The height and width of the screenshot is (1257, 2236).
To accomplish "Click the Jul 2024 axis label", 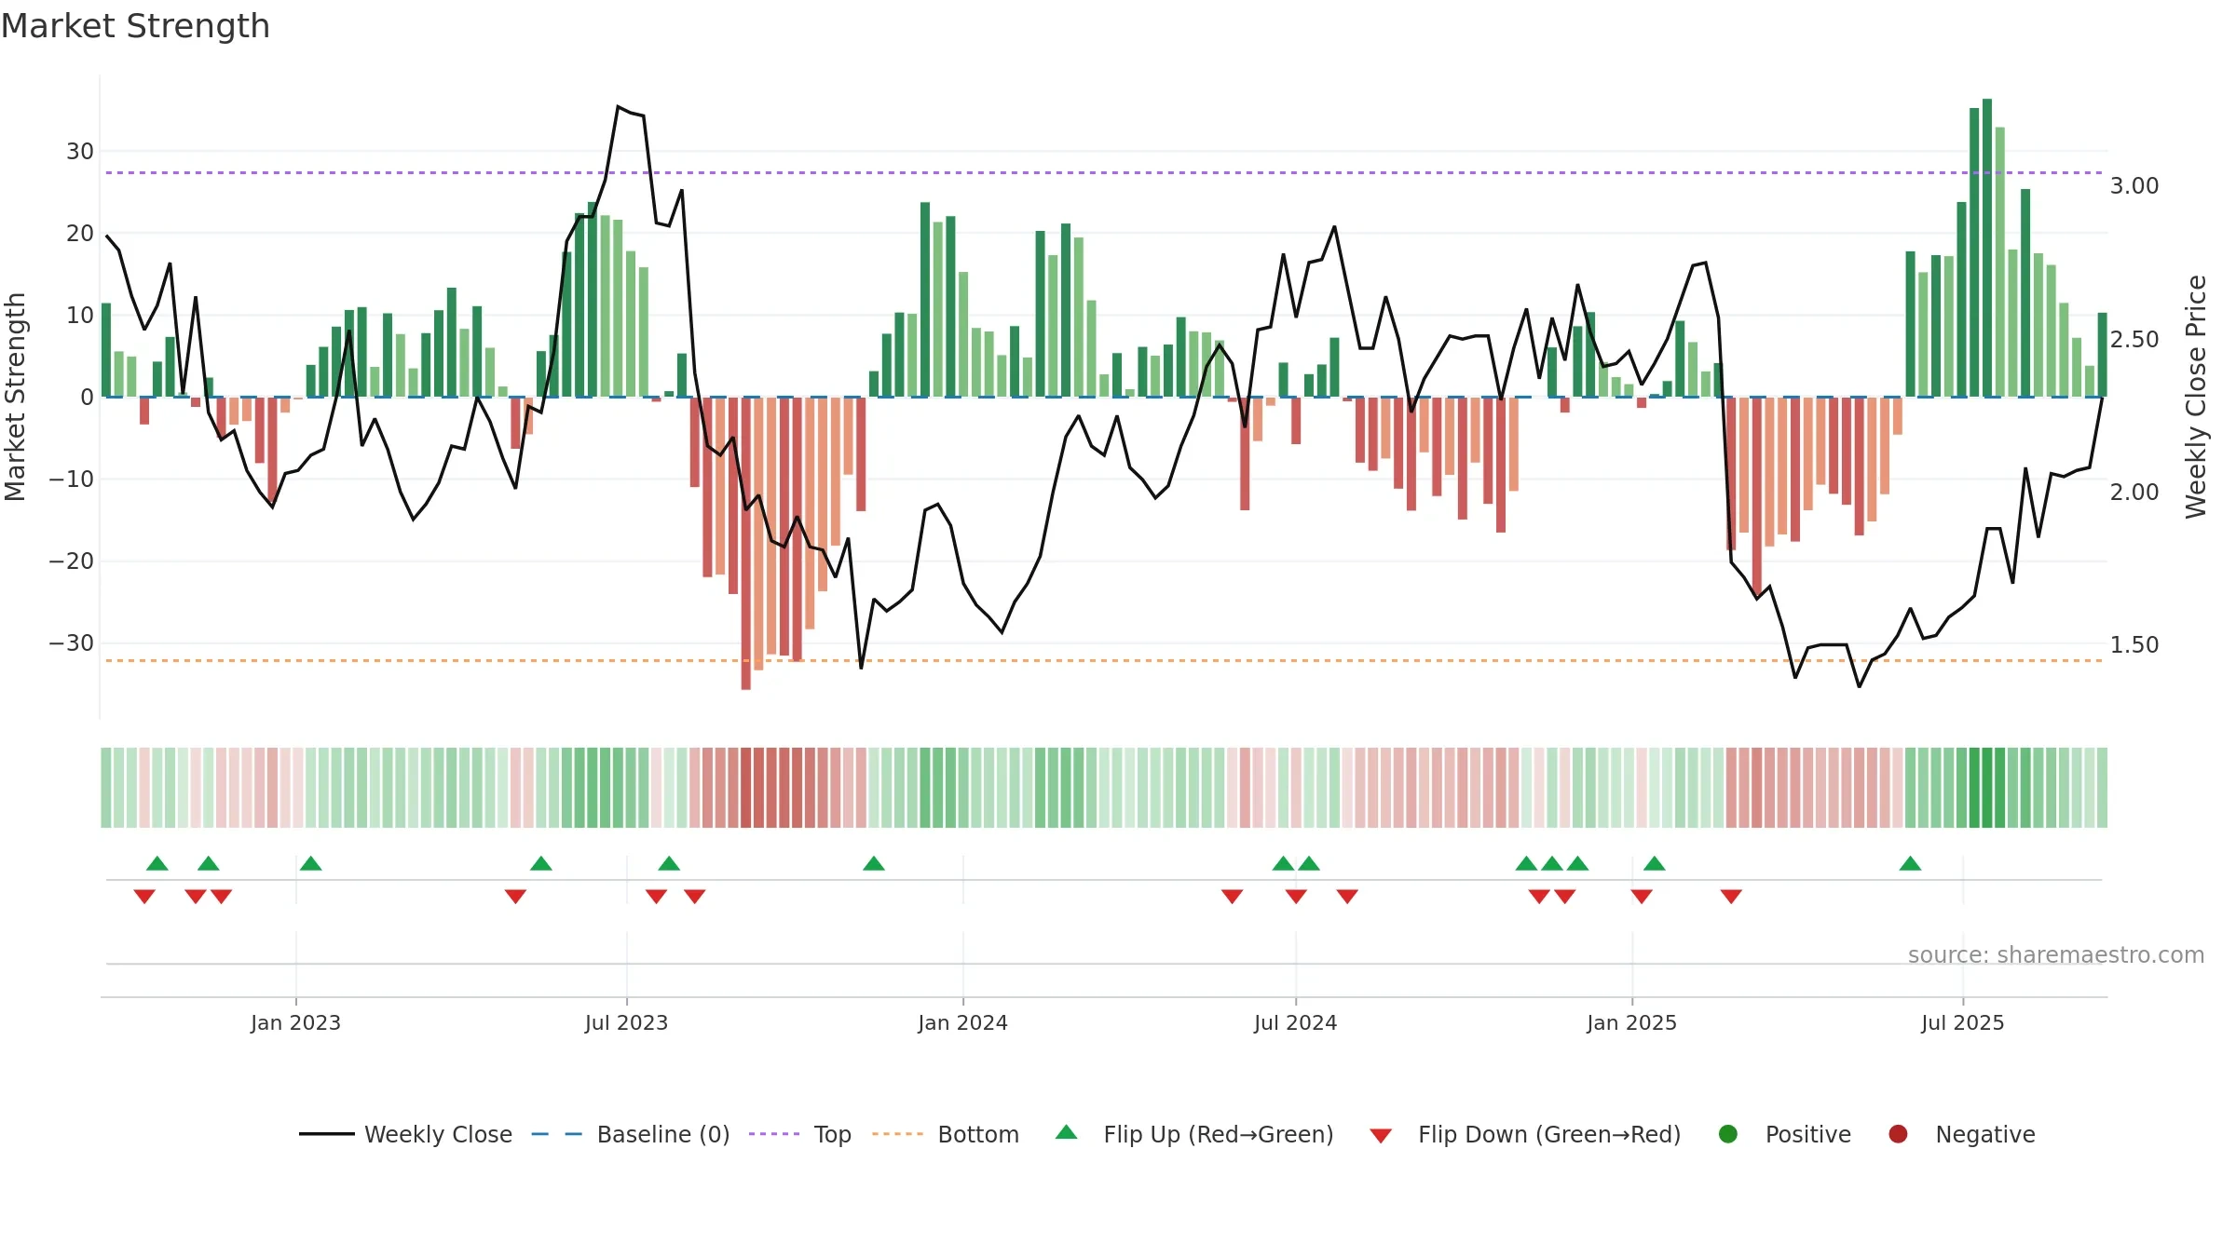I will 1295,1022.
